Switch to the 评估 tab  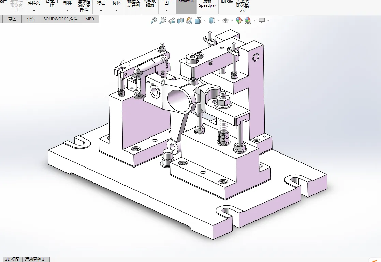click(x=31, y=19)
